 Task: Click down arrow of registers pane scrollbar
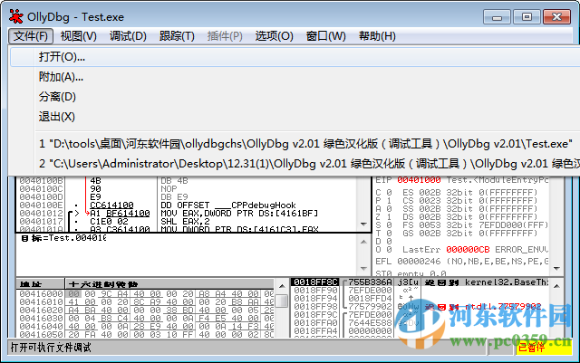[557, 269]
